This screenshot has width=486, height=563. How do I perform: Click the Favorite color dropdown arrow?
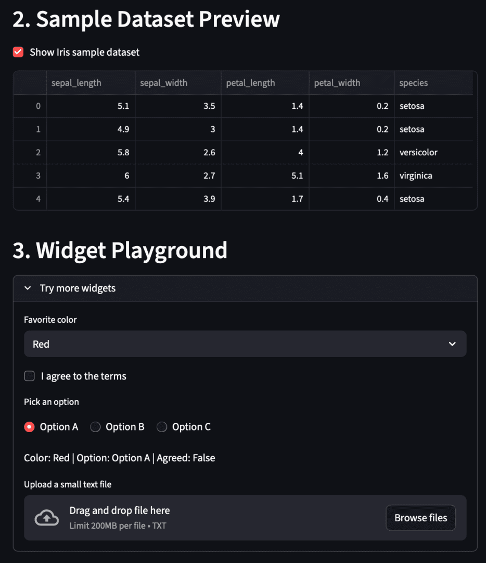pos(452,344)
